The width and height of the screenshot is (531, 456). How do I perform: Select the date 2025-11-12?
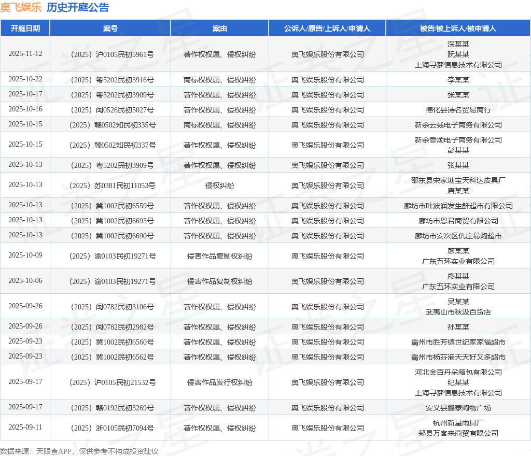point(25,54)
